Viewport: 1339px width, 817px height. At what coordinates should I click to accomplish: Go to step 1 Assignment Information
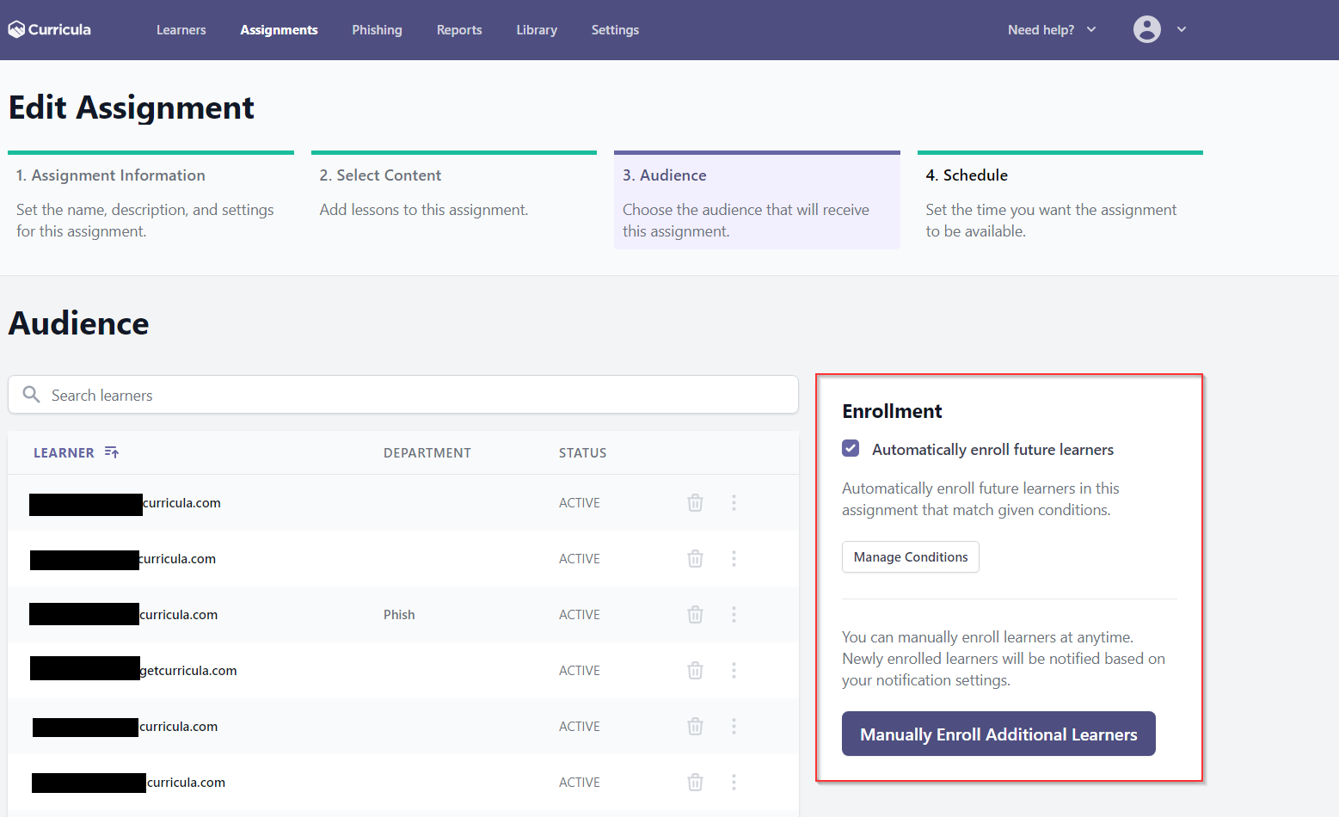(x=150, y=200)
